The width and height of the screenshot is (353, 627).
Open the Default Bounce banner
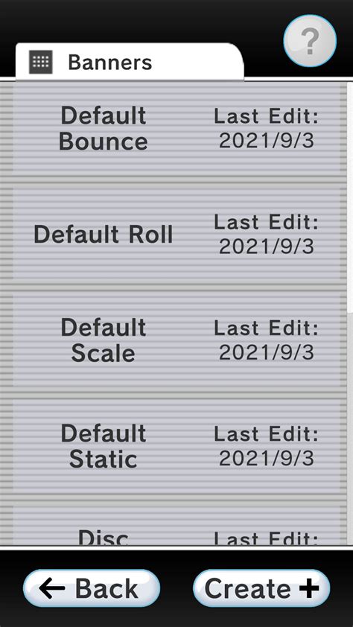[174, 129]
